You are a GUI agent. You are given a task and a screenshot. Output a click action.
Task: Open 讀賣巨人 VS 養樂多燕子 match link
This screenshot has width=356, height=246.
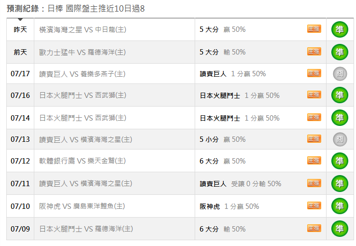click(82, 74)
